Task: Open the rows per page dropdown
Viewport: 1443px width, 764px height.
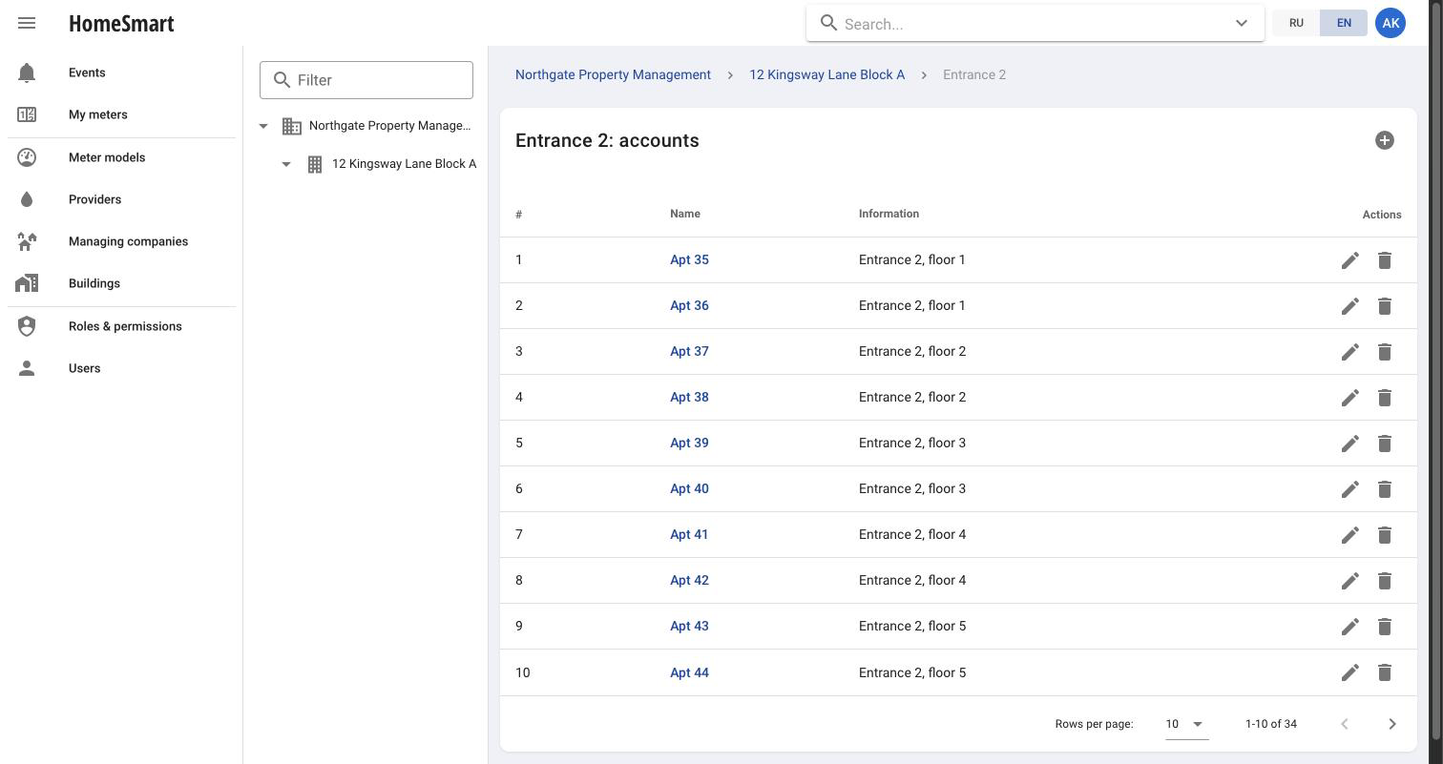Action: click(x=1186, y=724)
